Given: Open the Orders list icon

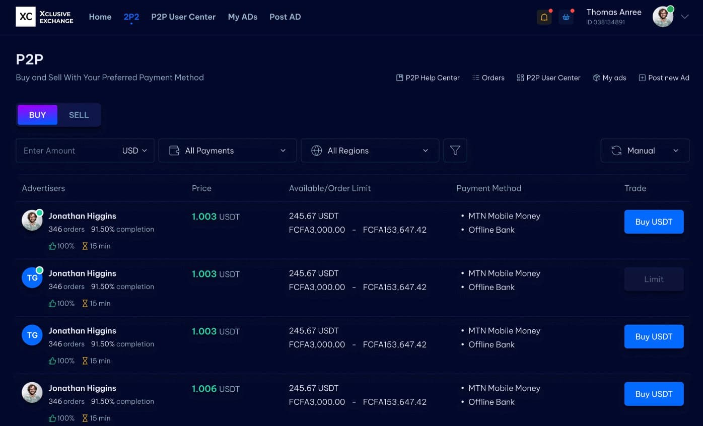Looking at the screenshot, I should point(475,78).
